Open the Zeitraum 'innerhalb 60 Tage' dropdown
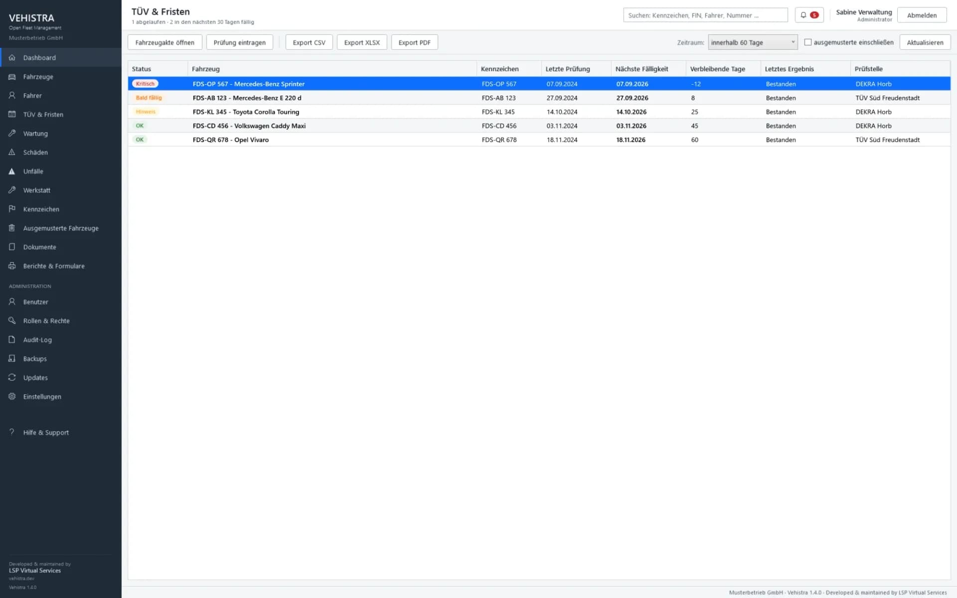This screenshot has width=957, height=598. pyautogui.click(x=753, y=42)
